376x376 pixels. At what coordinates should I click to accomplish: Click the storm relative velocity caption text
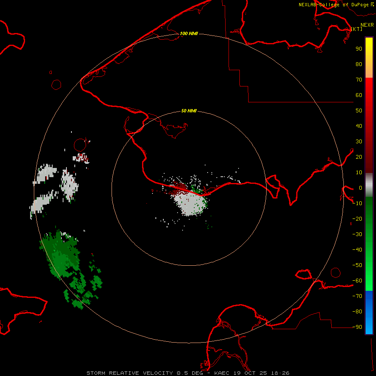(188, 373)
